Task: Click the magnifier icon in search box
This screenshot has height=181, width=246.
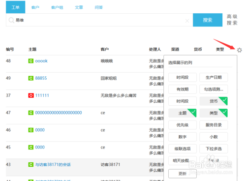Action: [x=11, y=20]
